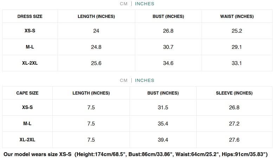Click the dress LENGTH (INCHES) header
275x161 pixels.
96,16
